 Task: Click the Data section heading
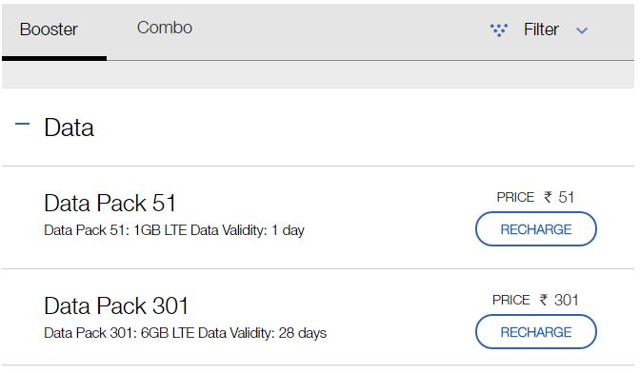pos(69,128)
